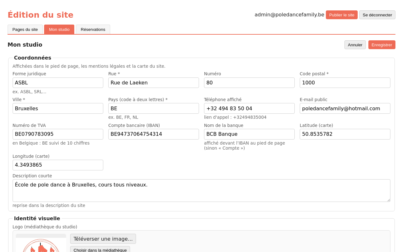Click Se déconnecter button

pos(377,15)
